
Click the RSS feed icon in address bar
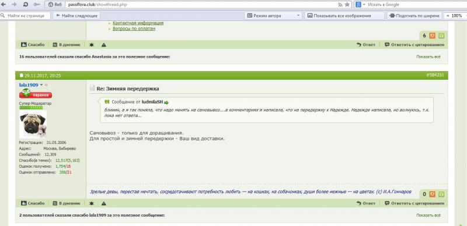(x=340, y=5)
